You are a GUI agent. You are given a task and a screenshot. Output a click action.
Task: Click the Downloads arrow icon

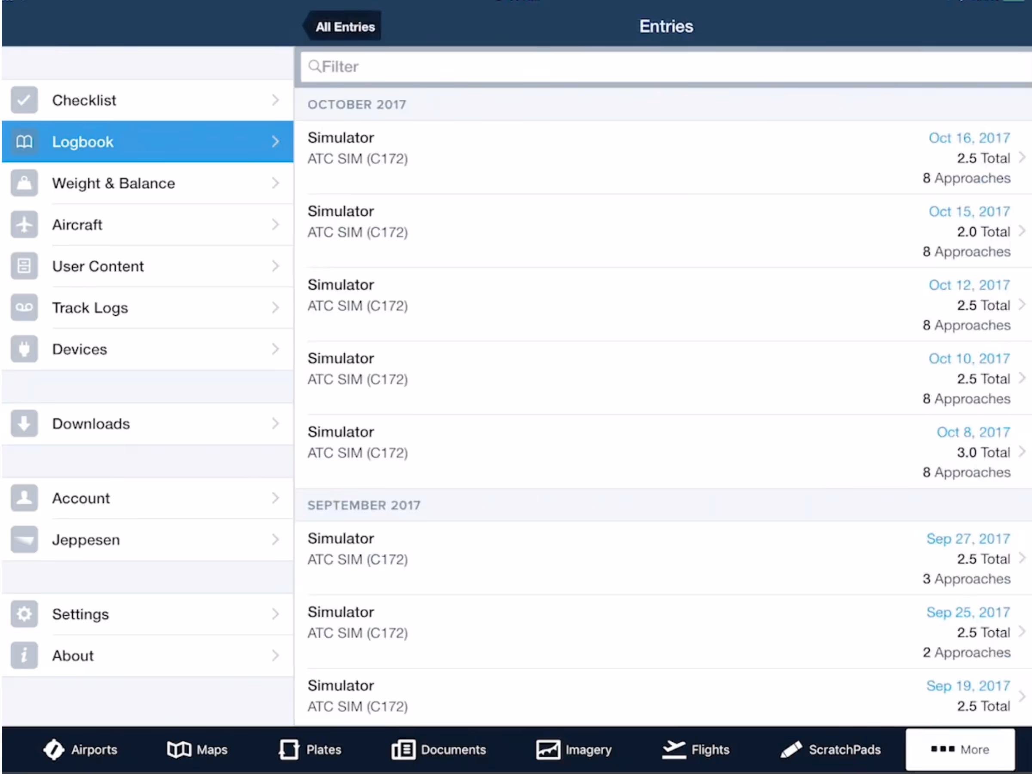pyautogui.click(x=24, y=423)
